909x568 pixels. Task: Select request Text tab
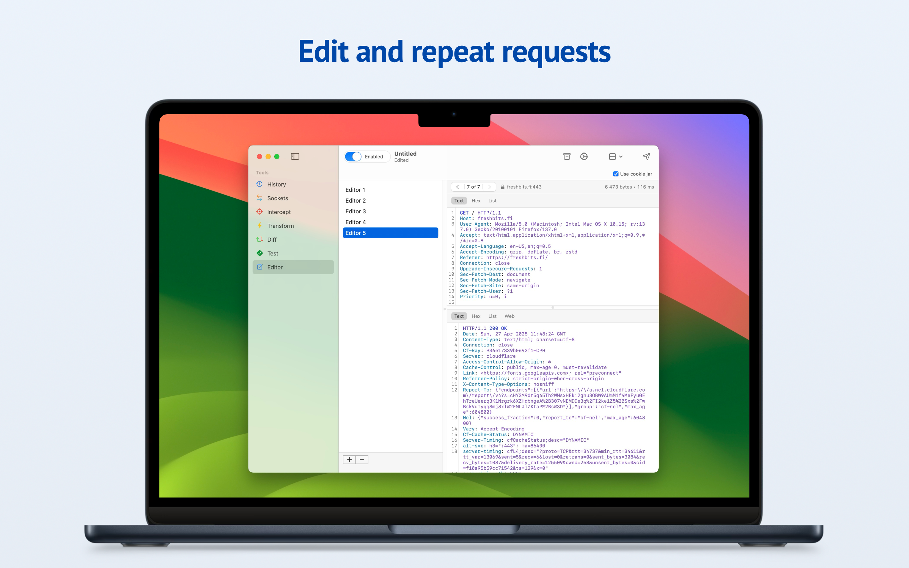click(459, 201)
